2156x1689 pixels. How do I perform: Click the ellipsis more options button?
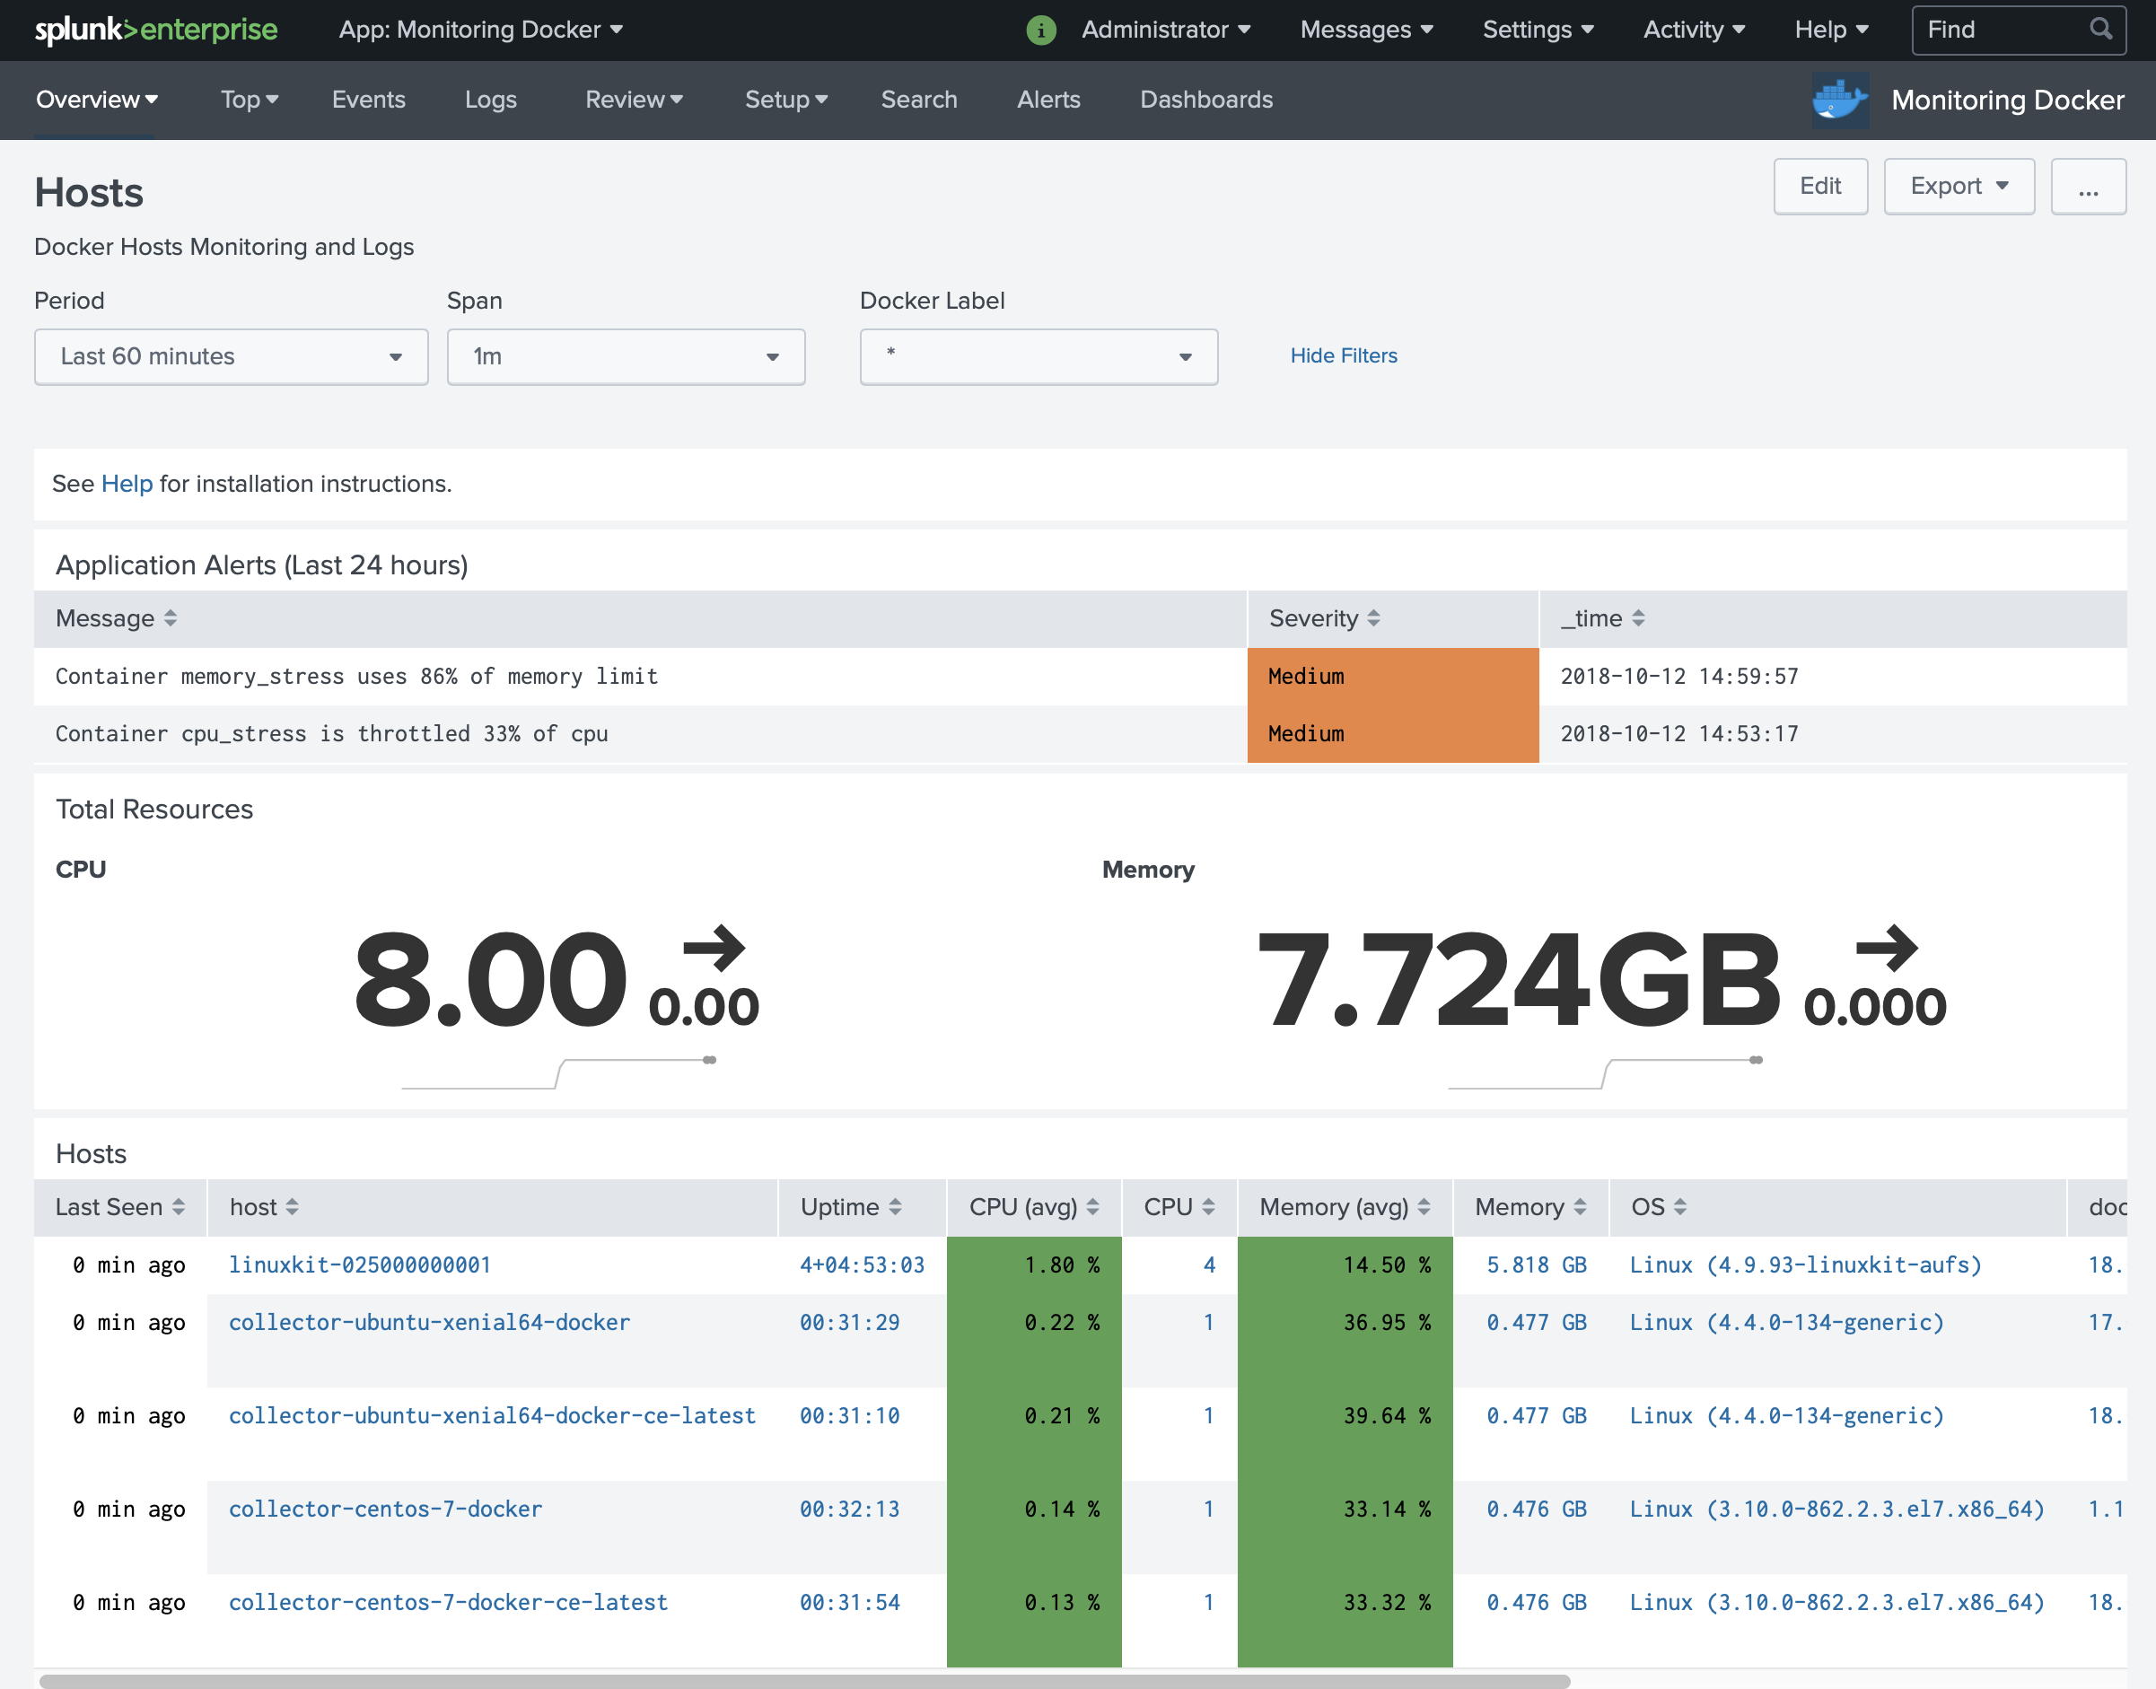pyautogui.click(x=2088, y=187)
